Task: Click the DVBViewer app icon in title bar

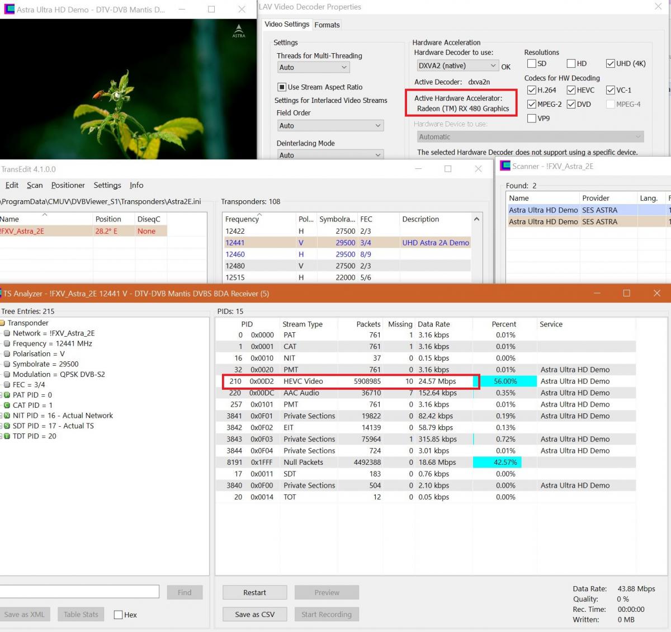Action: pyautogui.click(x=9, y=9)
